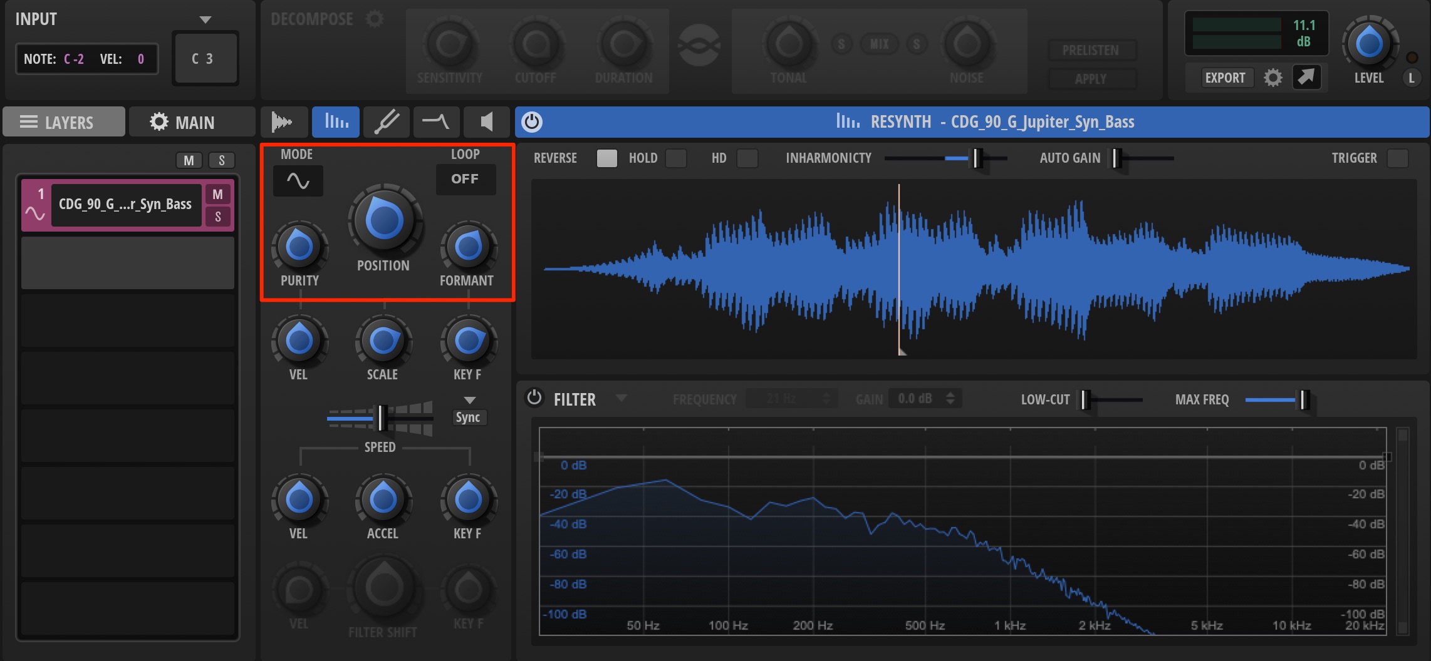Click the empty second layer slot
The width and height of the screenshot is (1431, 661).
click(x=128, y=263)
